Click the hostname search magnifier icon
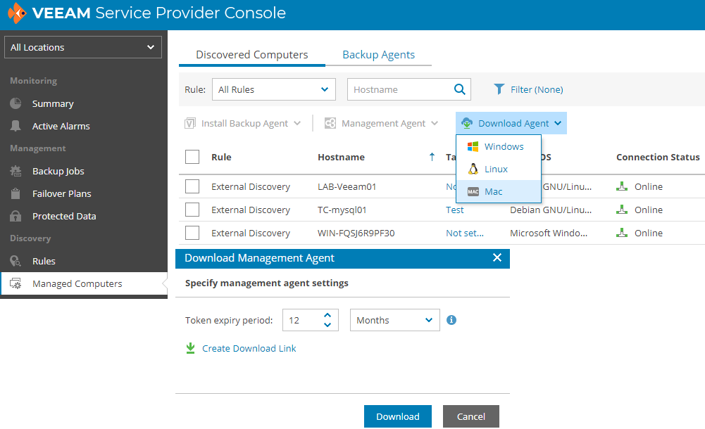Screen dimensions: 705x429 tap(459, 89)
